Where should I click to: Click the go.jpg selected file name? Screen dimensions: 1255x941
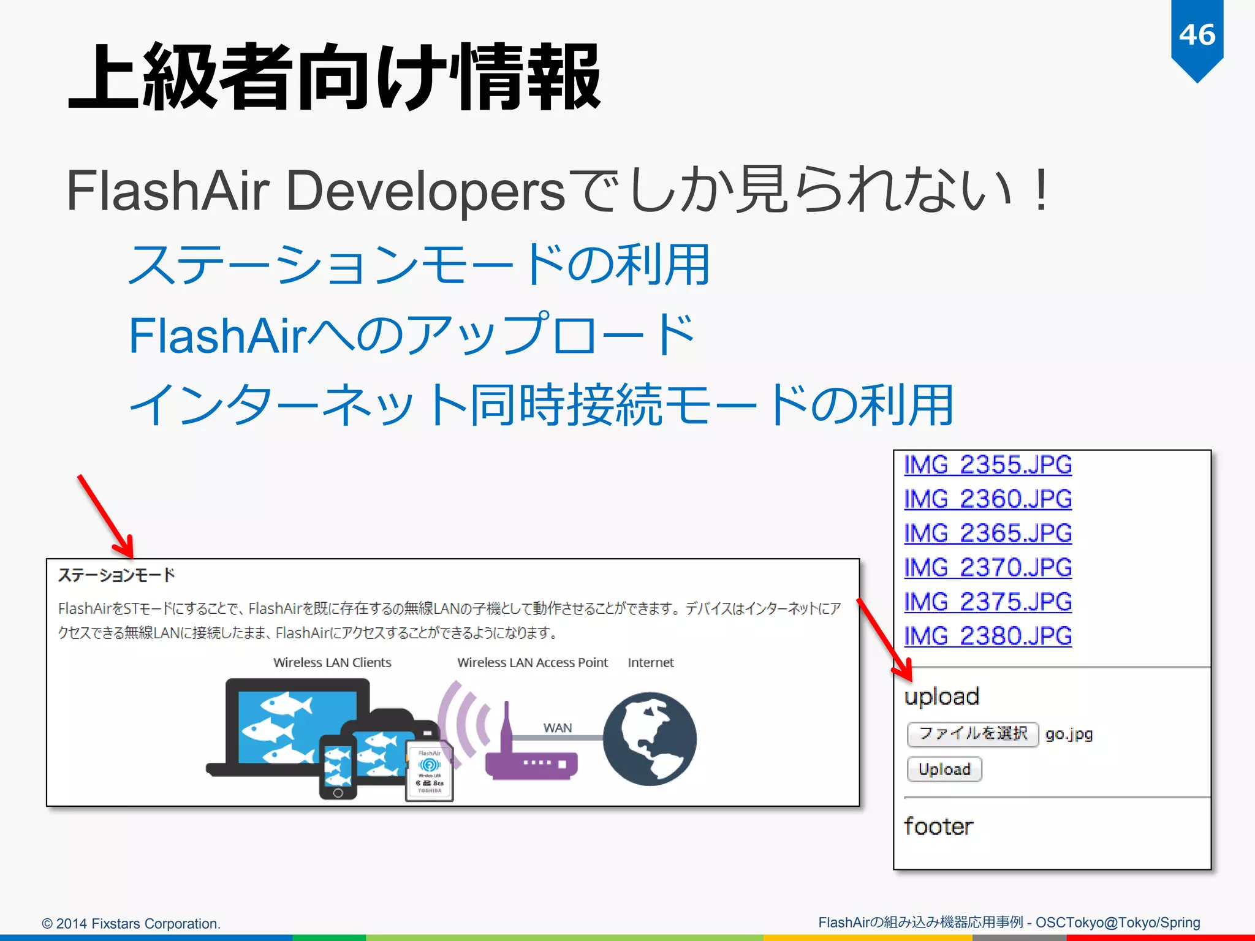tap(1069, 735)
